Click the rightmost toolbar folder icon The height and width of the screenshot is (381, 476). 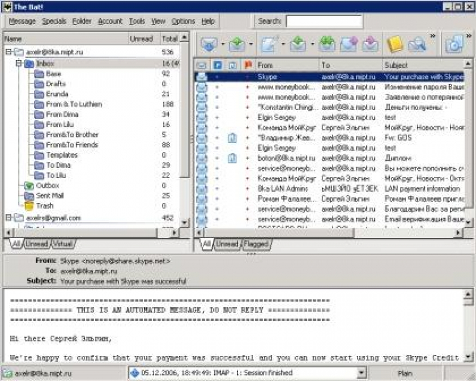(x=455, y=45)
